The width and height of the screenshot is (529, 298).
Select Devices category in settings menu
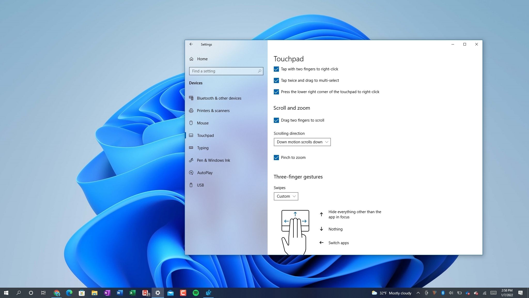click(196, 83)
